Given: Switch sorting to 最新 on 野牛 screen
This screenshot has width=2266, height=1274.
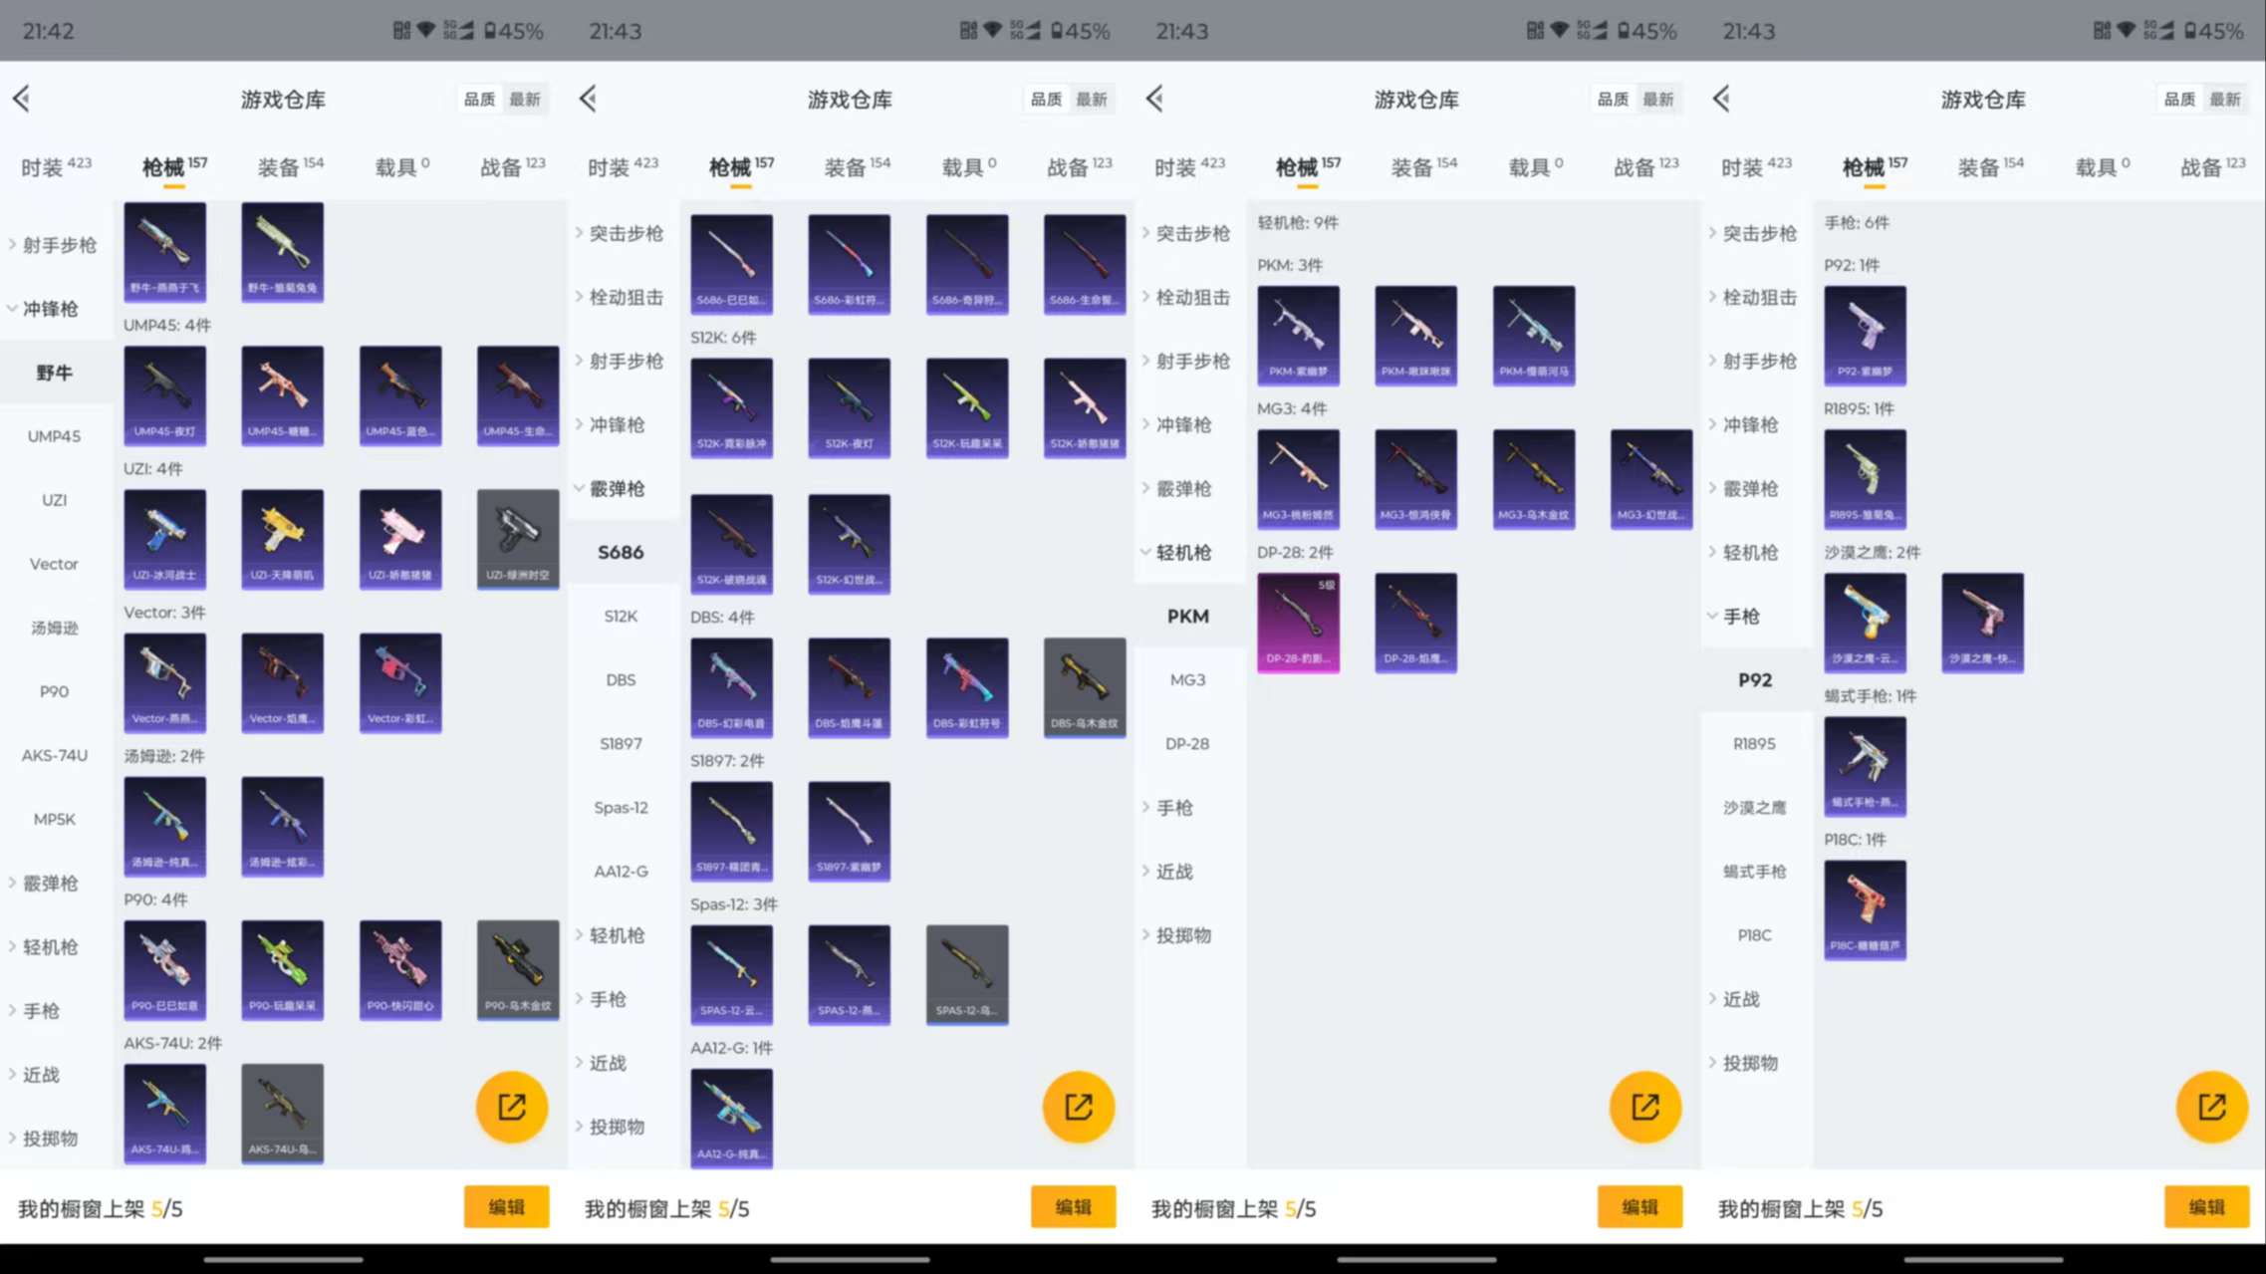Looking at the screenshot, I should pyautogui.click(x=525, y=99).
